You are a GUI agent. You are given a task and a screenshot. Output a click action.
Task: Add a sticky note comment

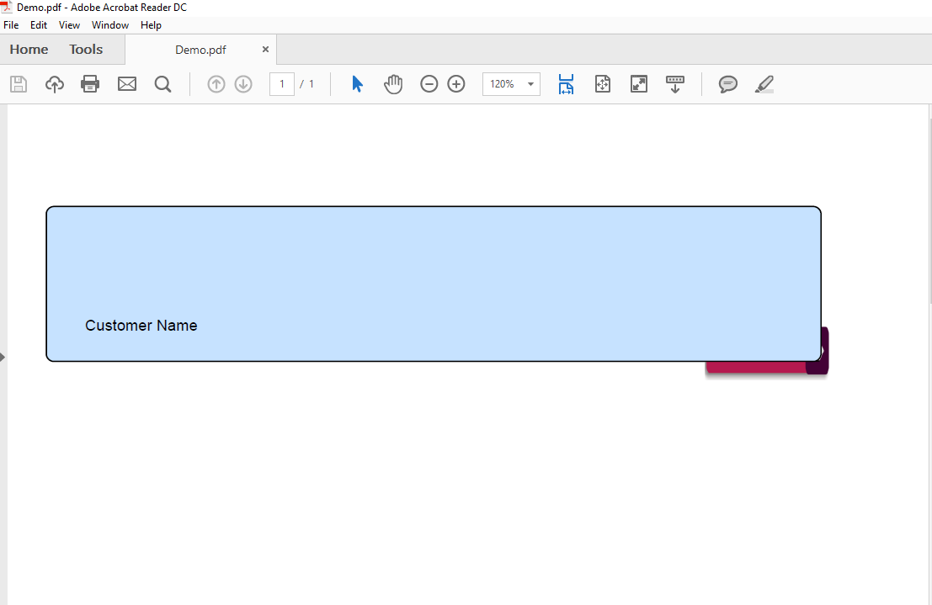(728, 84)
